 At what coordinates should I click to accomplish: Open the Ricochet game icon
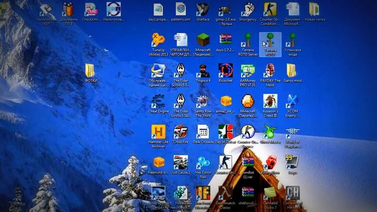[225, 73]
